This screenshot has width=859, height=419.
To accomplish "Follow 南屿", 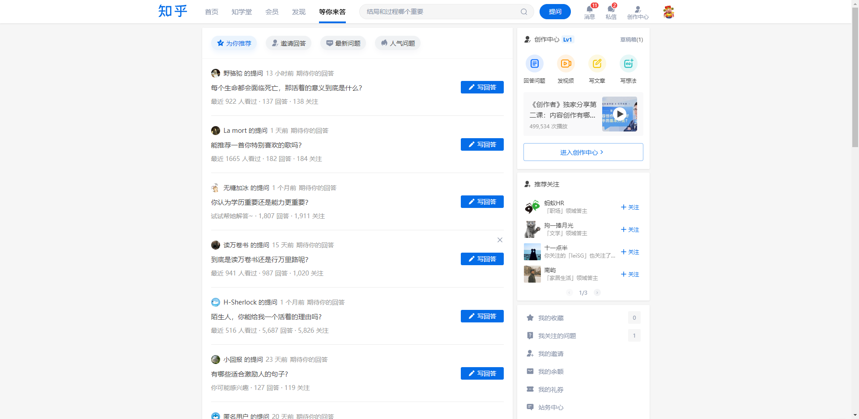I will [630, 274].
